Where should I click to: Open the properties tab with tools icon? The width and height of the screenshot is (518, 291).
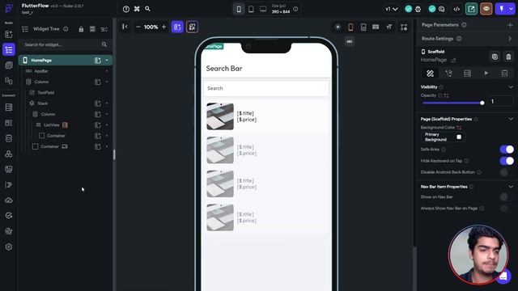(430, 74)
